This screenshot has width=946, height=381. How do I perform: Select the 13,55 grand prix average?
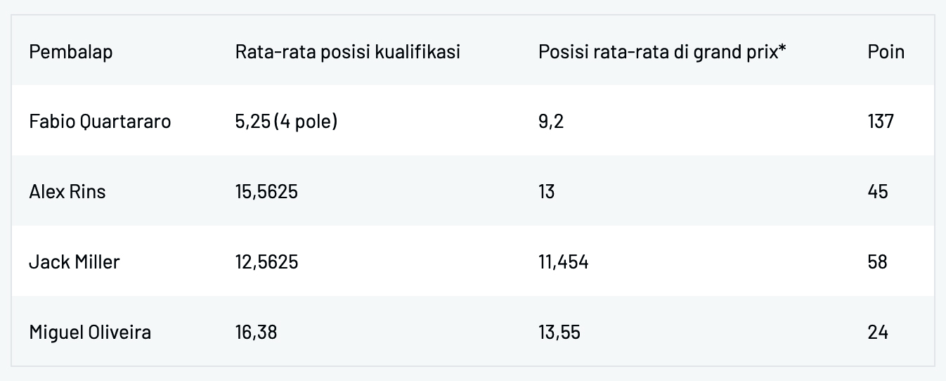tap(559, 332)
